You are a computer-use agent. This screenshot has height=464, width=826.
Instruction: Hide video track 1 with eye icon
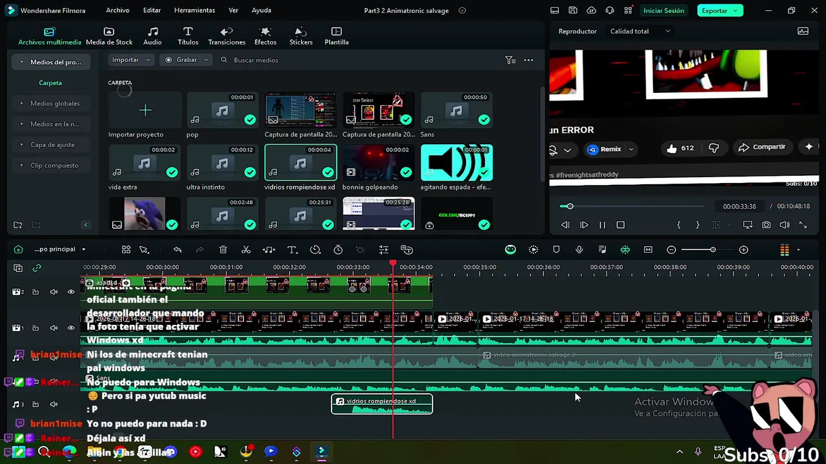(x=71, y=328)
